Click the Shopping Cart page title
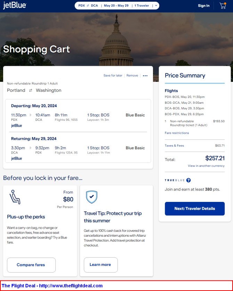 pos(37,49)
